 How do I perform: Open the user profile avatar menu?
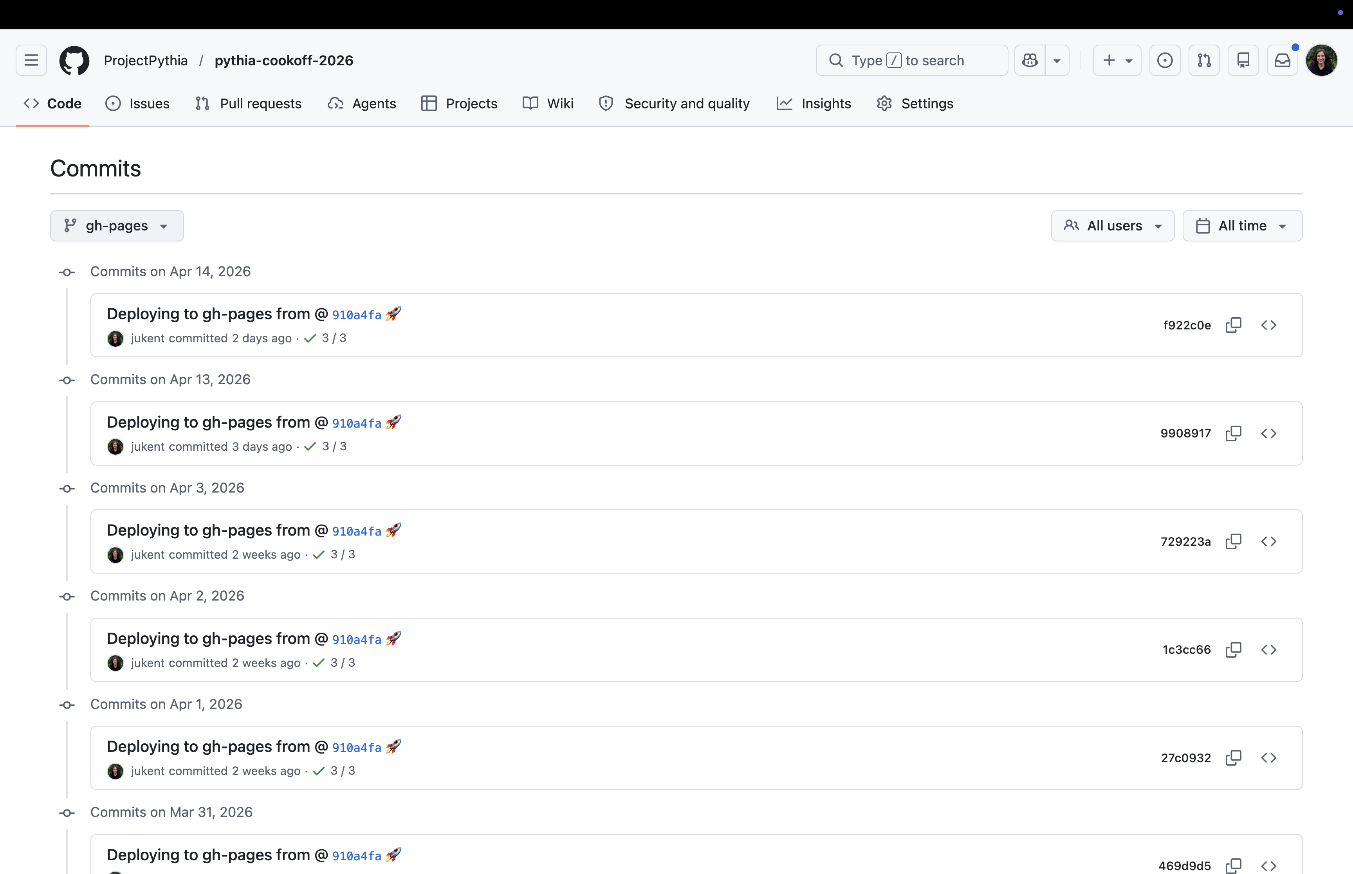tap(1322, 60)
